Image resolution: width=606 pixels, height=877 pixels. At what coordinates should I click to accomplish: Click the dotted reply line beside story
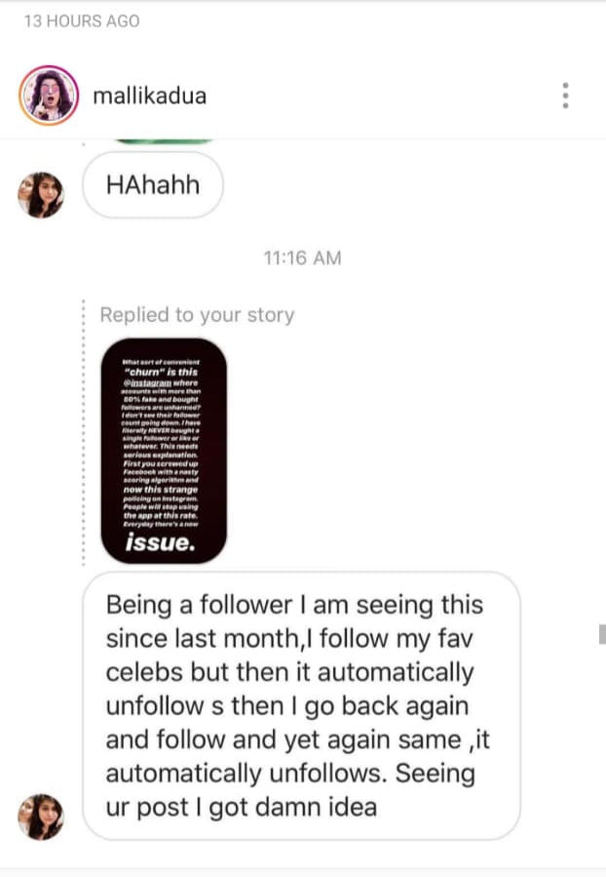(x=86, y=439)
